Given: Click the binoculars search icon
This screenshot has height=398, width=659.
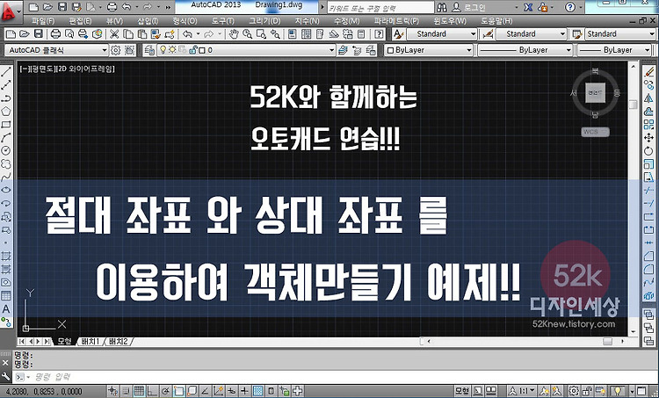Looking at the screenshot, I should point(442,7).
